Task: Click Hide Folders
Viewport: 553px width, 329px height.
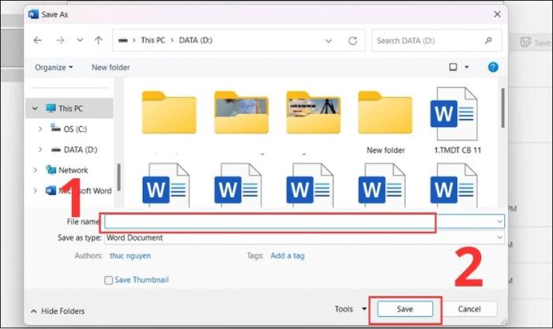Action: [58, 311]
